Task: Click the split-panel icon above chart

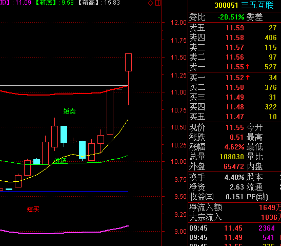Action: (x=158, y=3)
